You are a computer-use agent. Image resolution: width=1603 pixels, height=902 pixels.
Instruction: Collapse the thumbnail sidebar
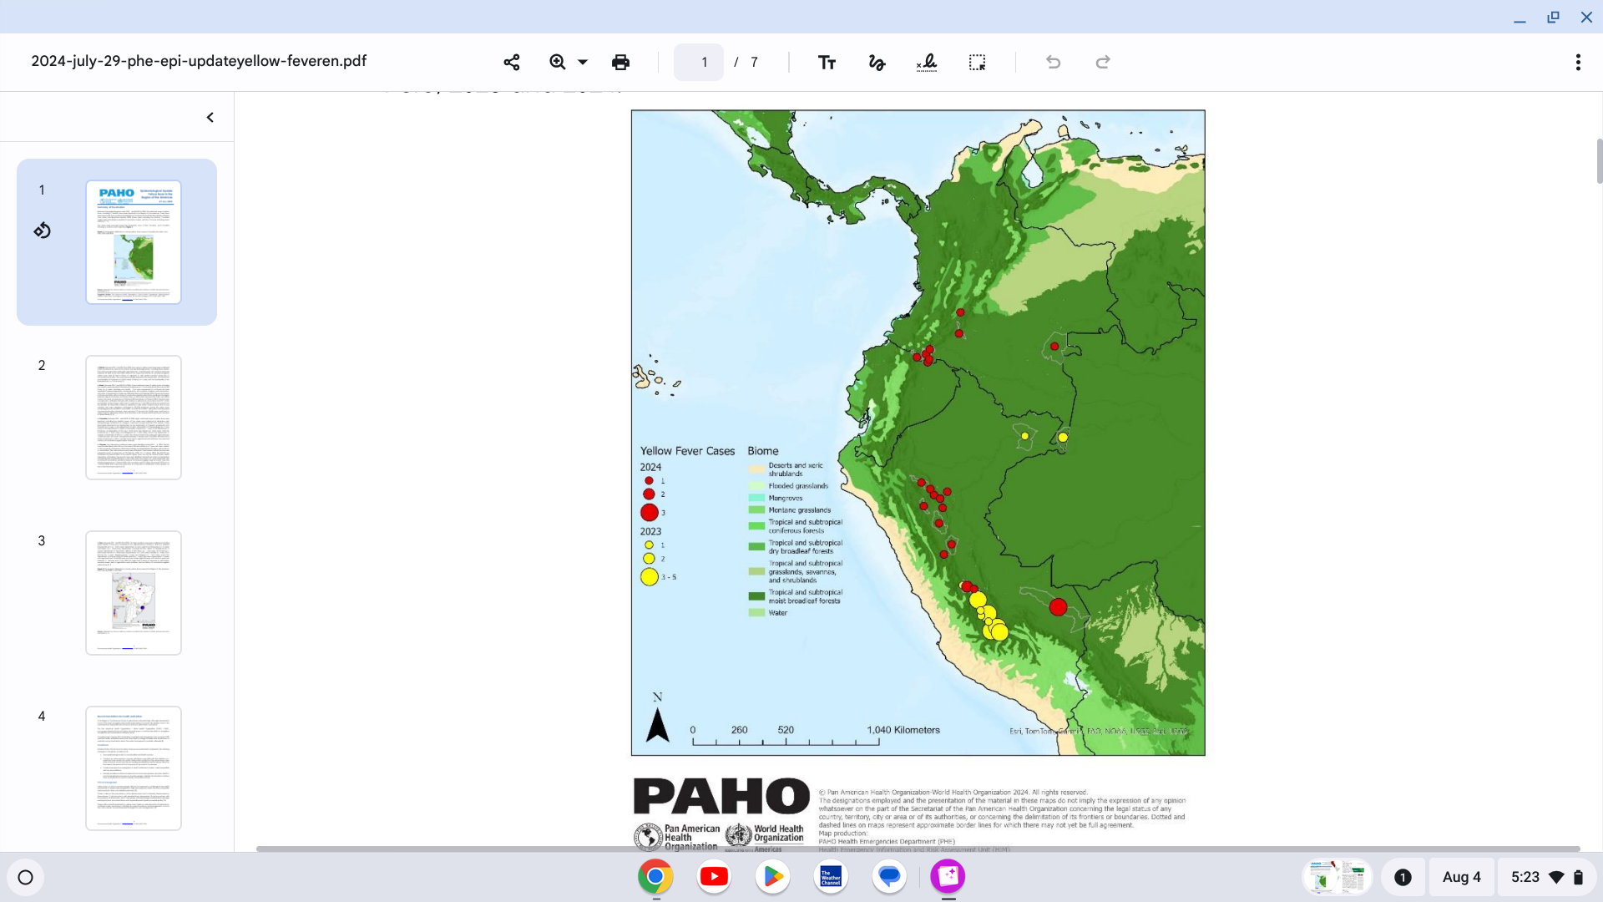pyautogui.click(x=210, y=118)
